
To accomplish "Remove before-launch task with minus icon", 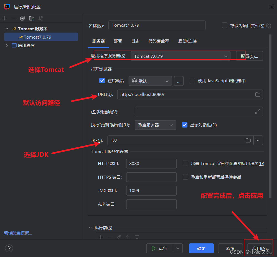I will click(x=110, y=237).
